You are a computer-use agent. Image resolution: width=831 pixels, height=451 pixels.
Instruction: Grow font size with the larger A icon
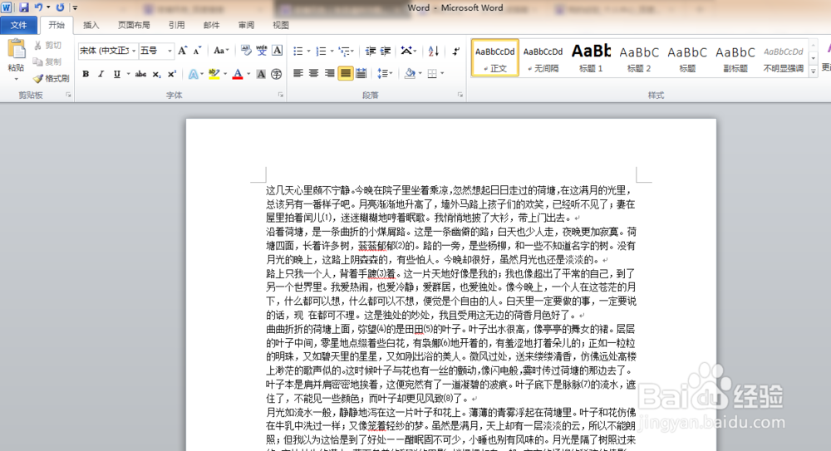coord(182,51)
